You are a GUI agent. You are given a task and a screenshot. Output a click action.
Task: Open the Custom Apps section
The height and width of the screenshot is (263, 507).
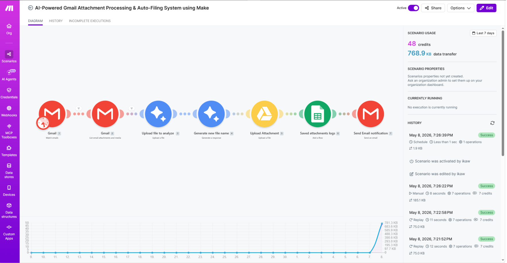[x=9, y=232]
